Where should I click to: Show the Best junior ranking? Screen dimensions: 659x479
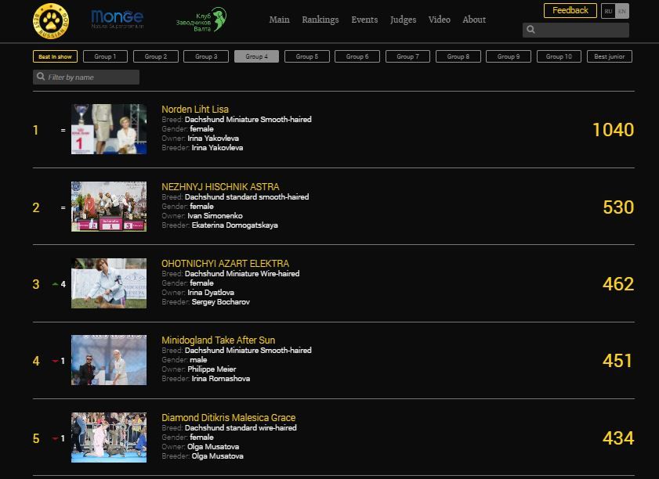[x=609, y=56]
